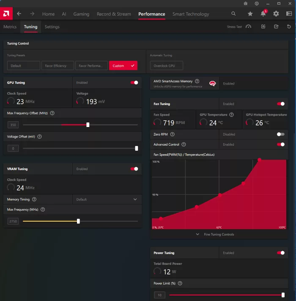This screenshot has width=296, height=301.
Task: Select the Custom tuning preset
Action: (x=123, y=66)
